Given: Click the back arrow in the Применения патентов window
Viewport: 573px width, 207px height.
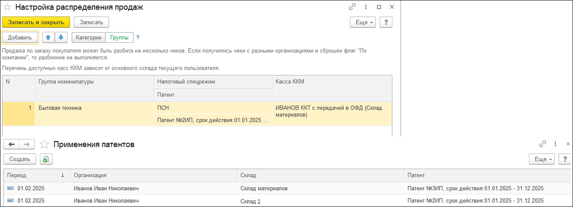Looking at the screenshot, I should point(12,144).
